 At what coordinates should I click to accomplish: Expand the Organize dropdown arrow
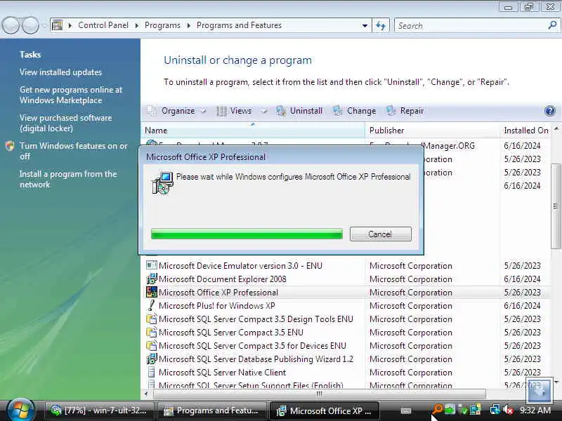[x=203, y=112]
